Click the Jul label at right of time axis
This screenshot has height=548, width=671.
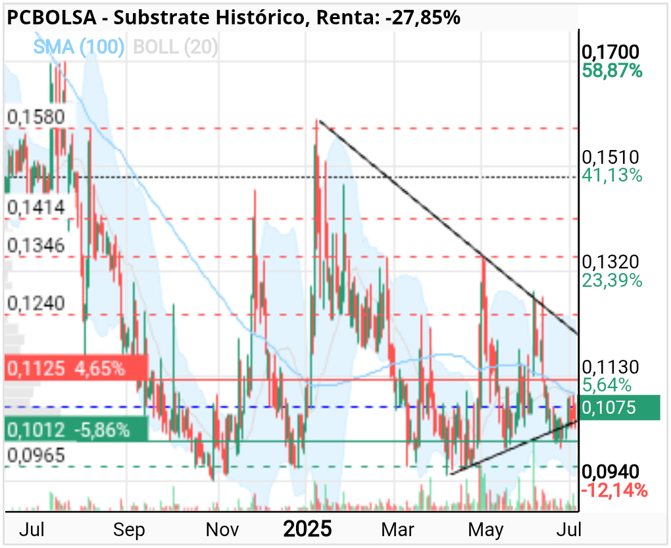(x=569, y=530)
